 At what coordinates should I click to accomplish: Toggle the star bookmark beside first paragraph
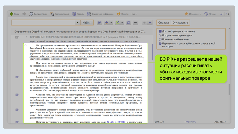26,46
